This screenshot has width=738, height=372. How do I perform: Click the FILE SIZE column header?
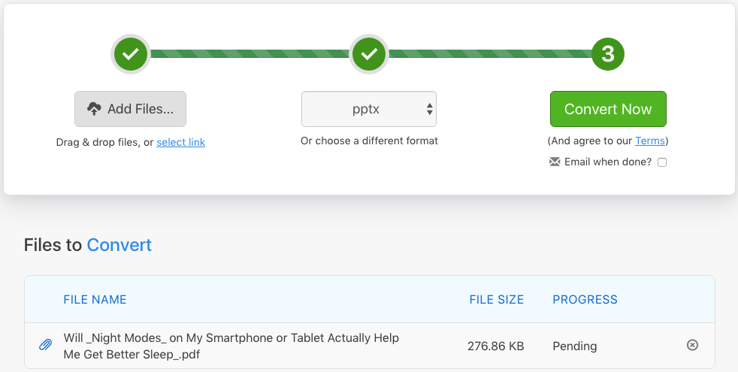496,299
